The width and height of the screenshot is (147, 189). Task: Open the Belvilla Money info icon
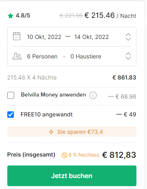coord(93,95)
